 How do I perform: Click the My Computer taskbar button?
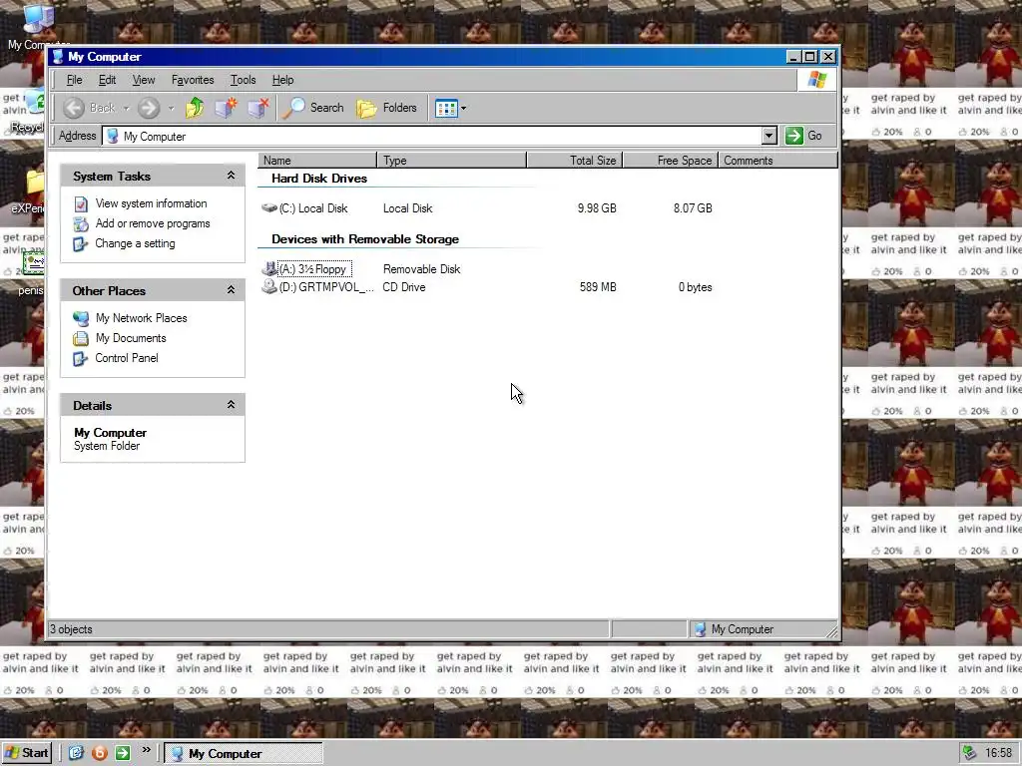click(244, 754)
